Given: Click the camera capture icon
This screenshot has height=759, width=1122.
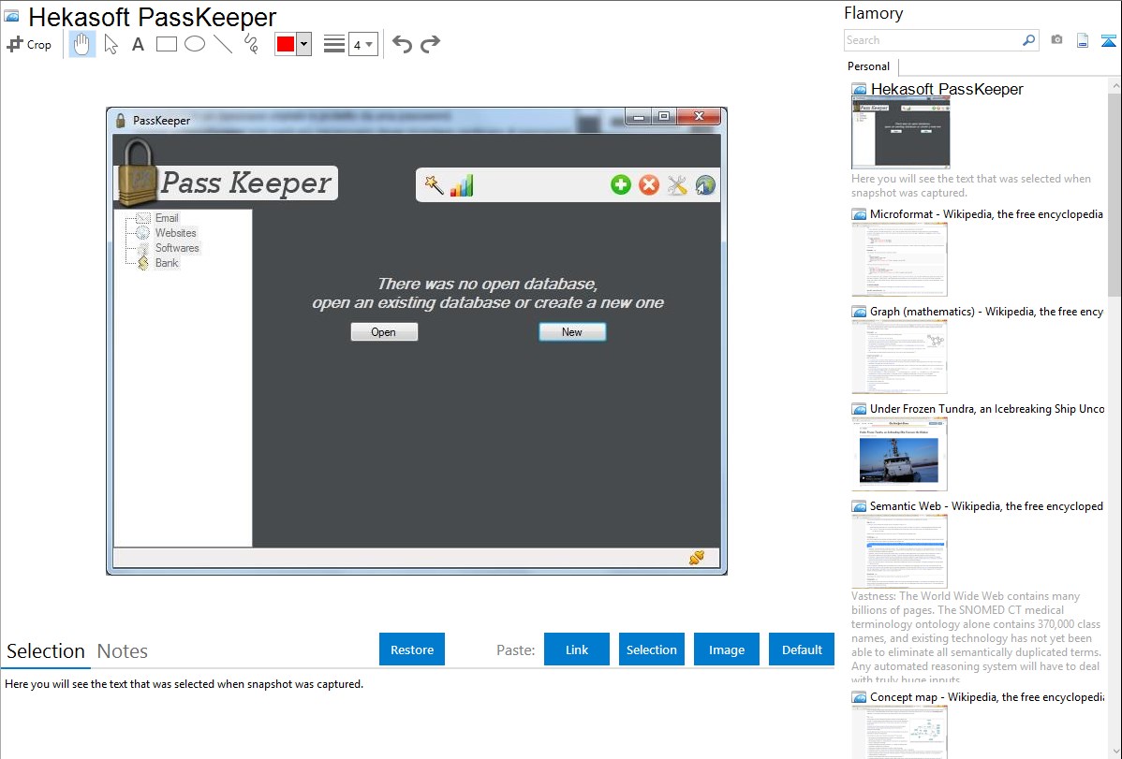Looking at the screenshot, I should tap(1056, 40).
